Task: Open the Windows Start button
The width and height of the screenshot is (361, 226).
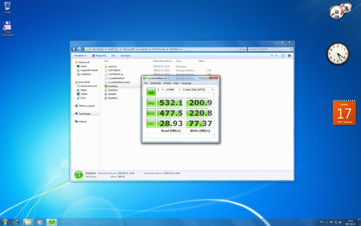Action: 5,222
